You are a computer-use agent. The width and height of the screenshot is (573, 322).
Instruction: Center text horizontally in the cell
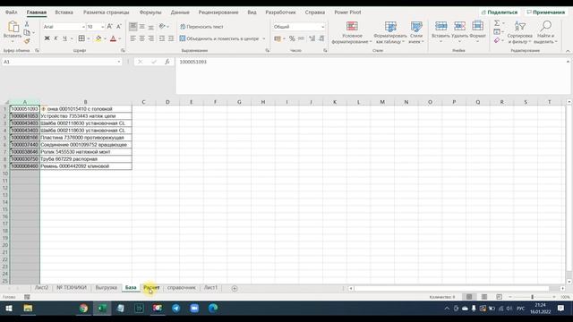142,38
